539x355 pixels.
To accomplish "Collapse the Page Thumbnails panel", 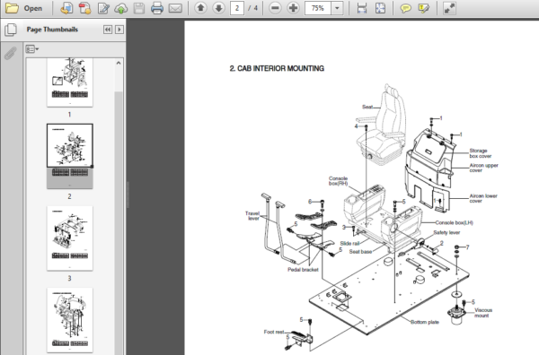I will pyautogui.click(x=108, y=30).
